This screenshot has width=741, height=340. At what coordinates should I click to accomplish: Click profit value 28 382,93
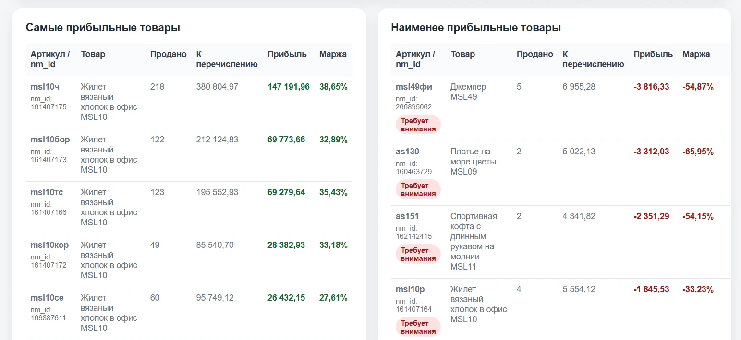(286, 245)
